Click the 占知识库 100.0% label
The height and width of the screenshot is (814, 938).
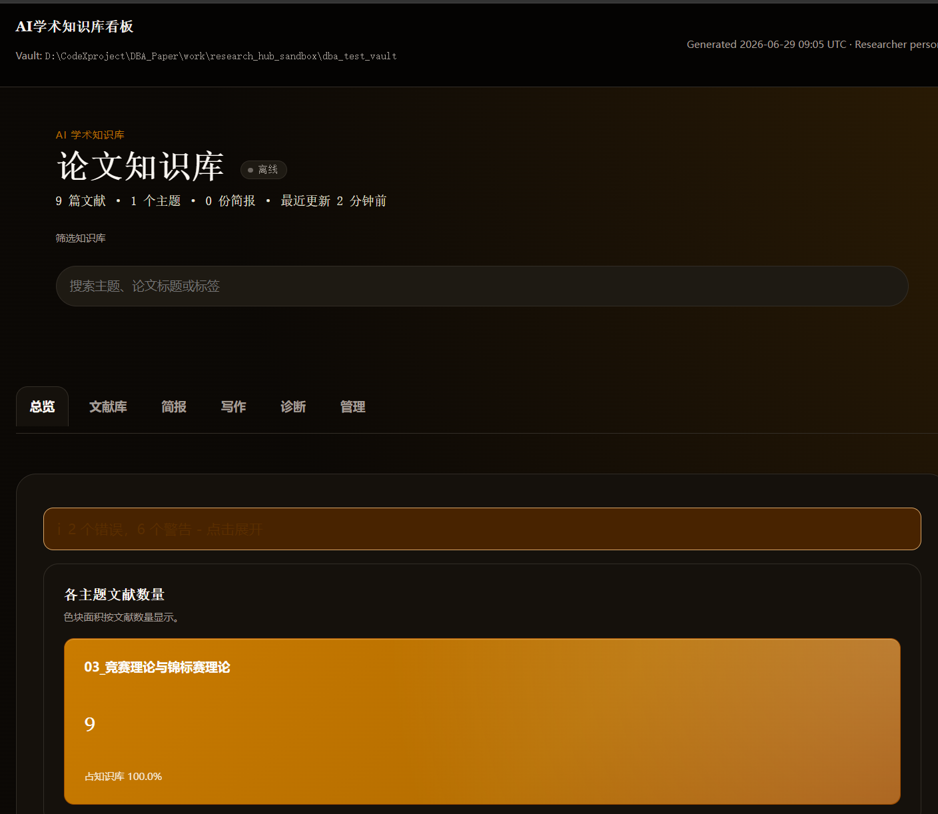coord(123,776)
